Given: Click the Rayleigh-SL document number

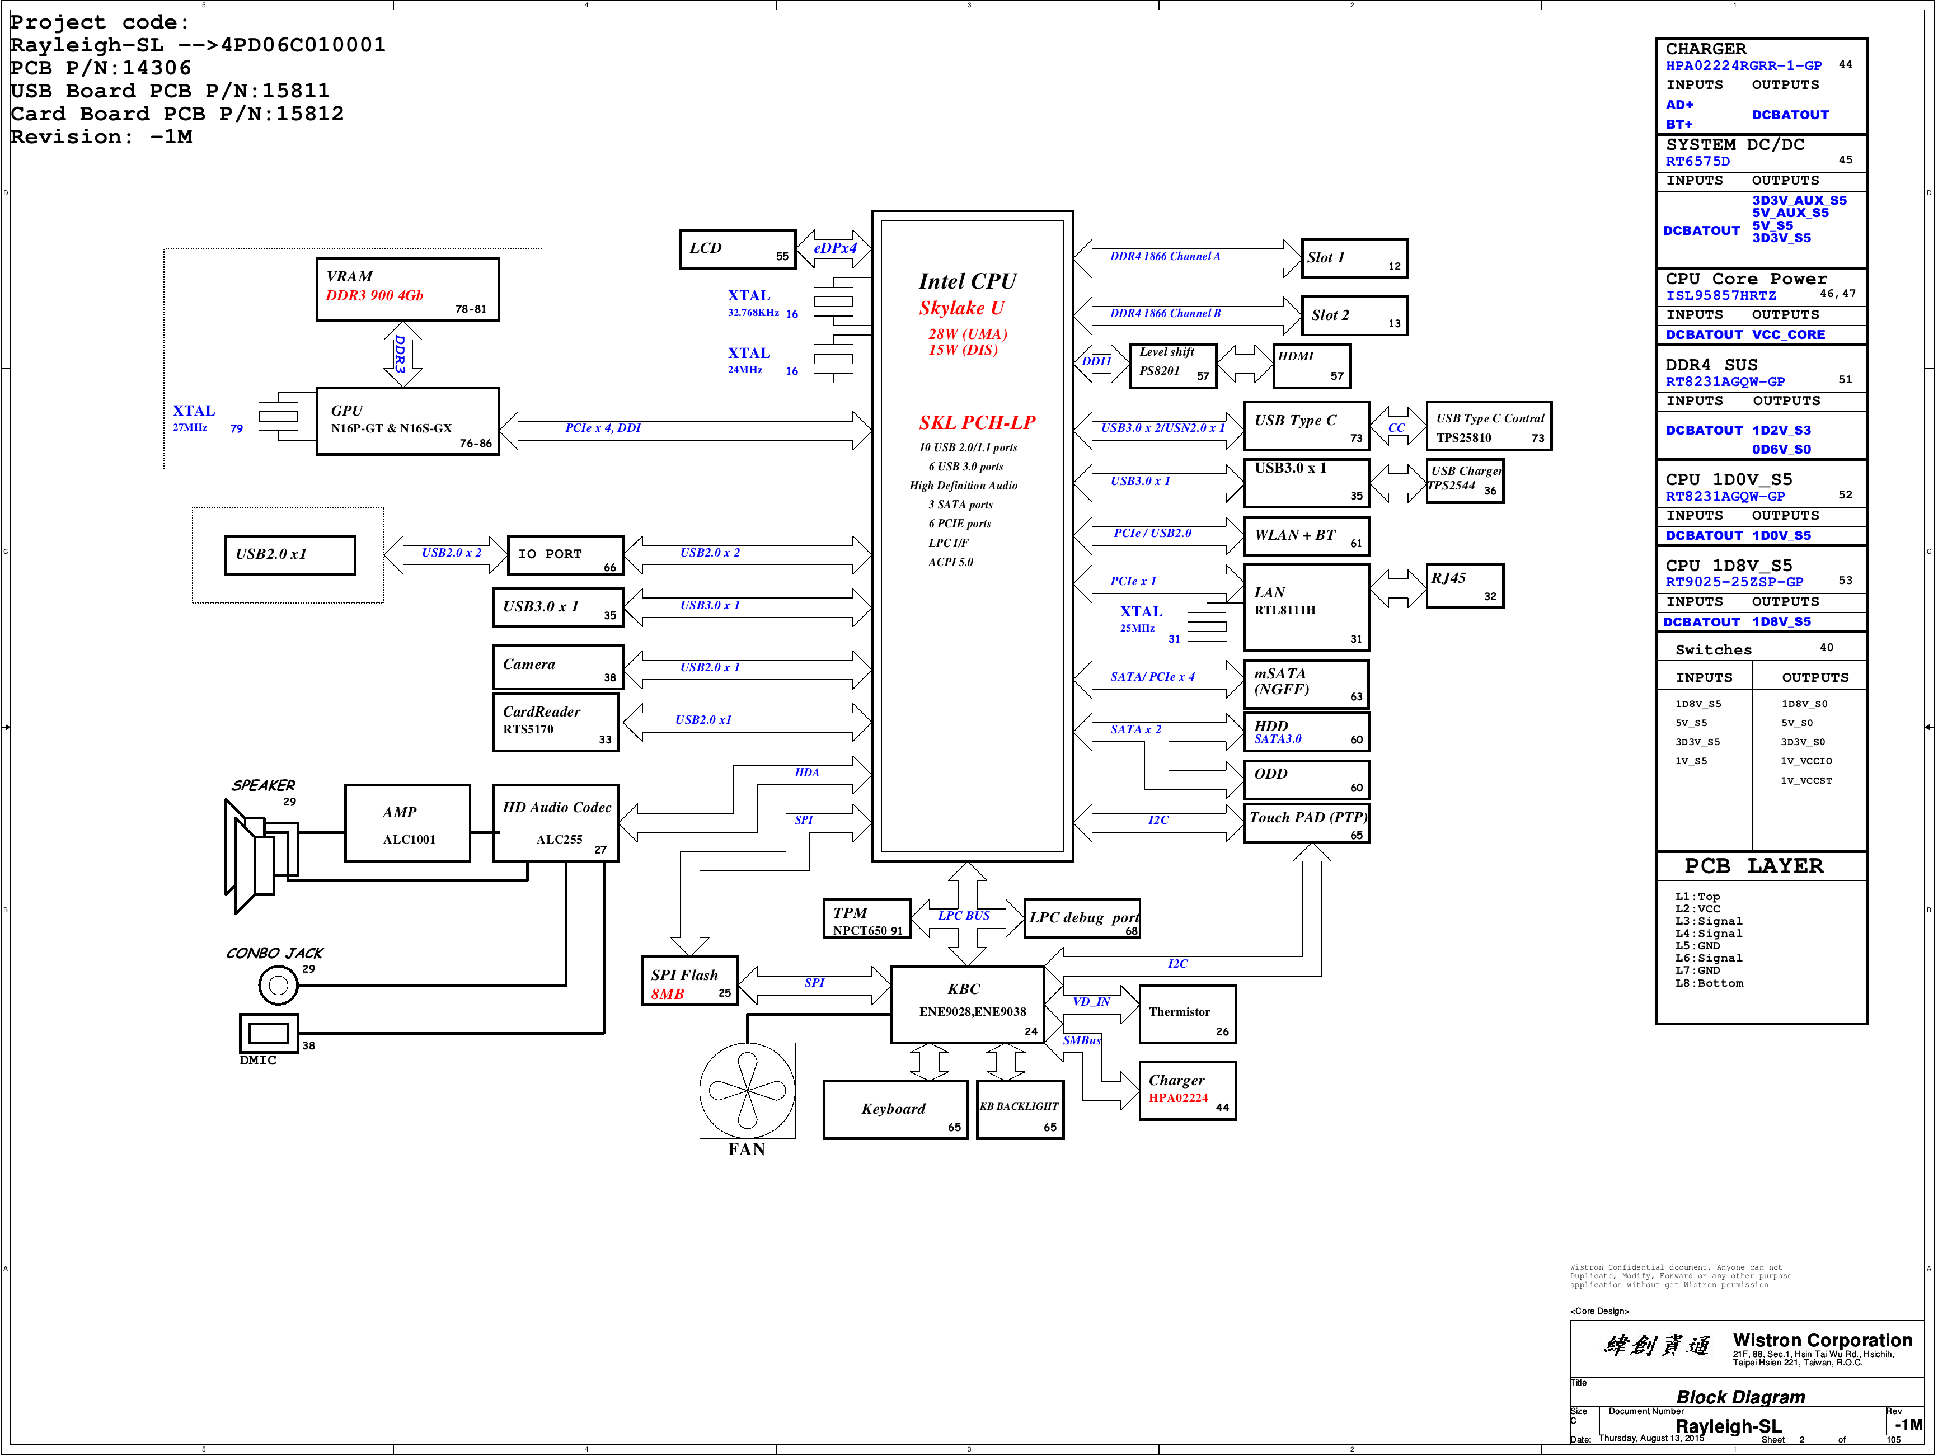Looking at the screenshot, I should coord(1728,1425).
